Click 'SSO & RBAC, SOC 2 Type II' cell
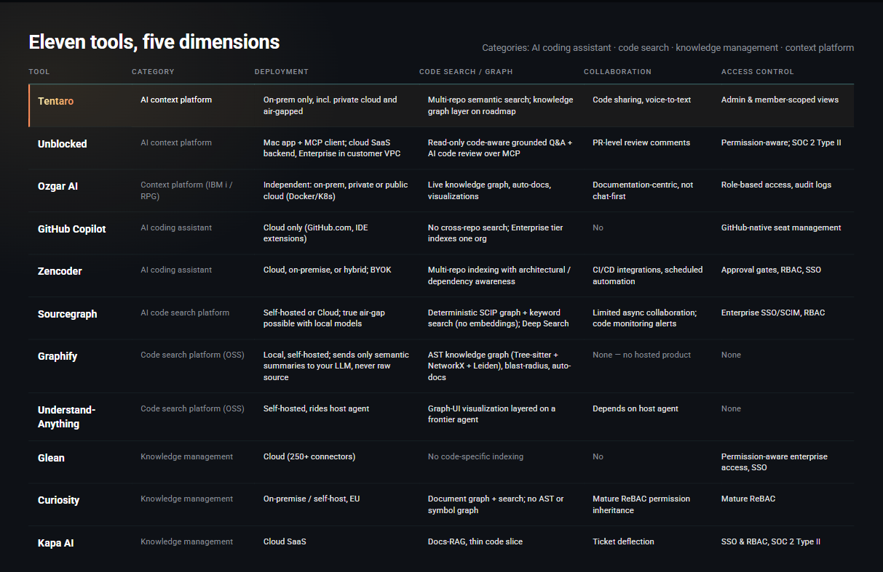Screen dimensions: 883x572 point(771,541)
